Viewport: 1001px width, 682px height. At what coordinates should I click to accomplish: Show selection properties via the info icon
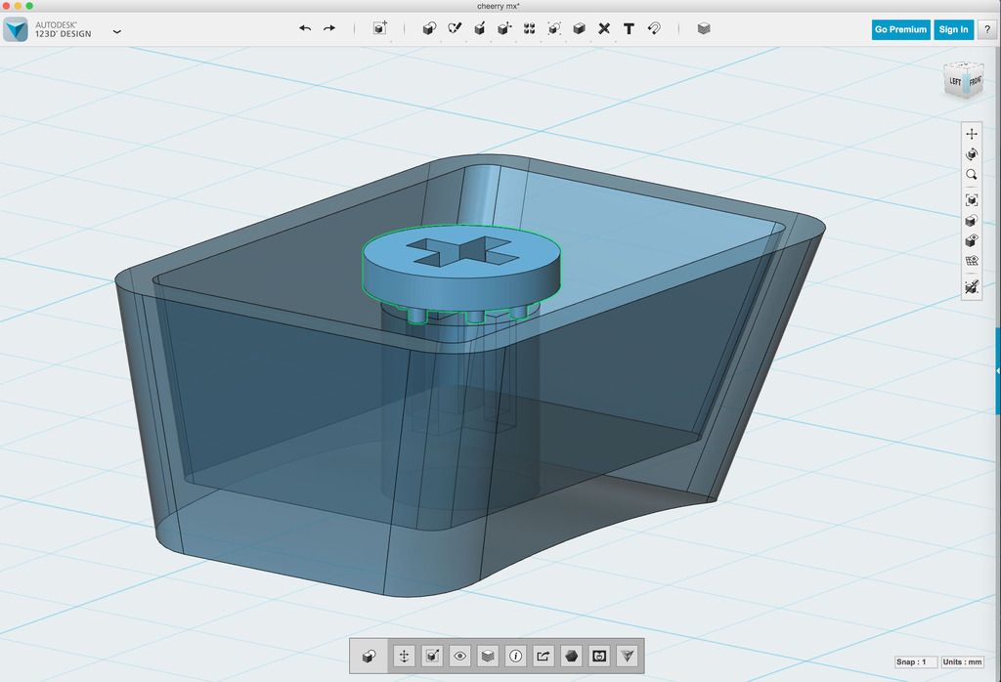[516, 656]
